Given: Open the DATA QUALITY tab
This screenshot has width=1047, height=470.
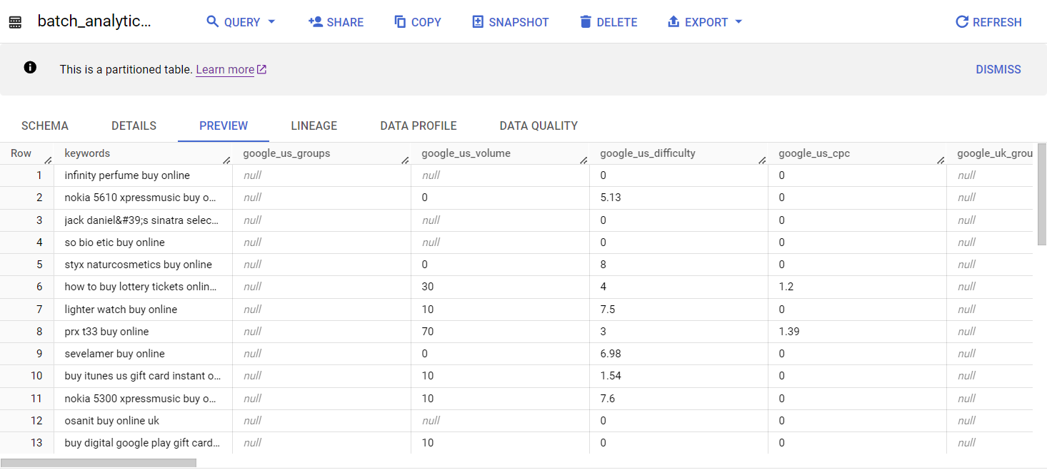Looking at the screenshot, I should point(538,126).
